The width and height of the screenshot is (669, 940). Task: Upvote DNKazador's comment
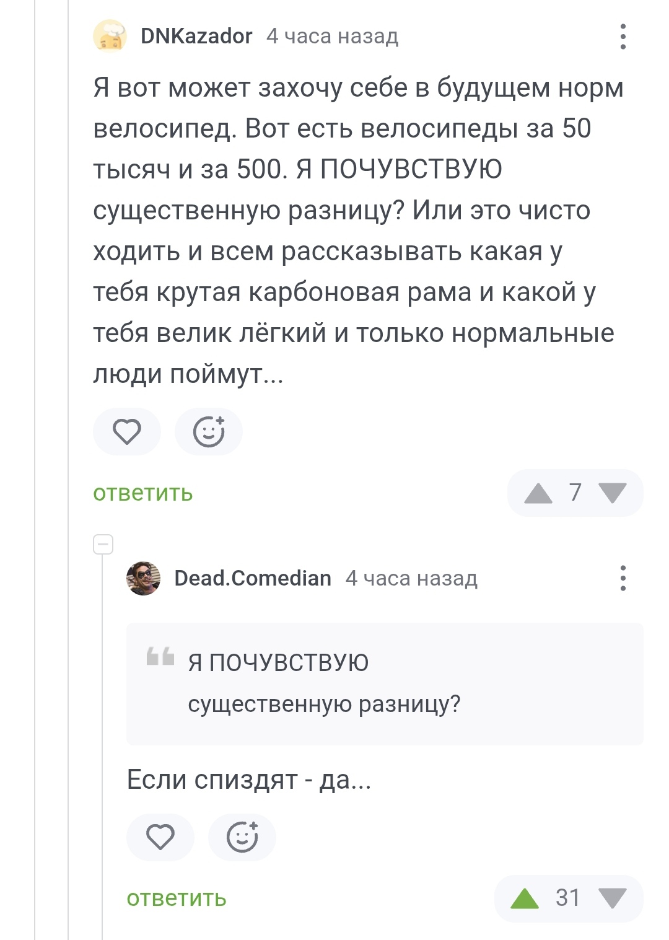538,493
